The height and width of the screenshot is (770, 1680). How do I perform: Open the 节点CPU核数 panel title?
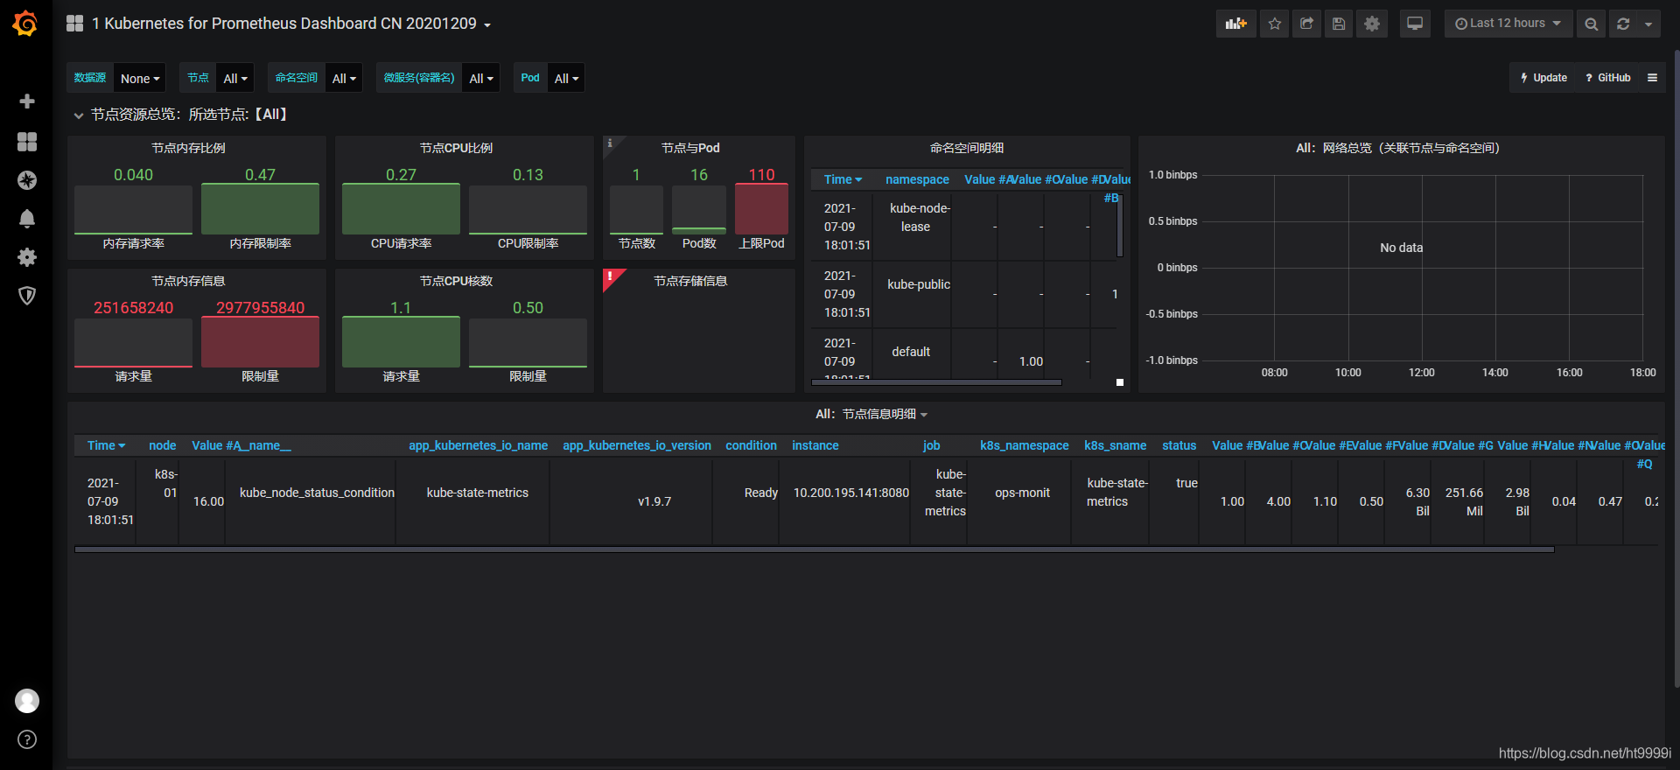click(456, 281)
